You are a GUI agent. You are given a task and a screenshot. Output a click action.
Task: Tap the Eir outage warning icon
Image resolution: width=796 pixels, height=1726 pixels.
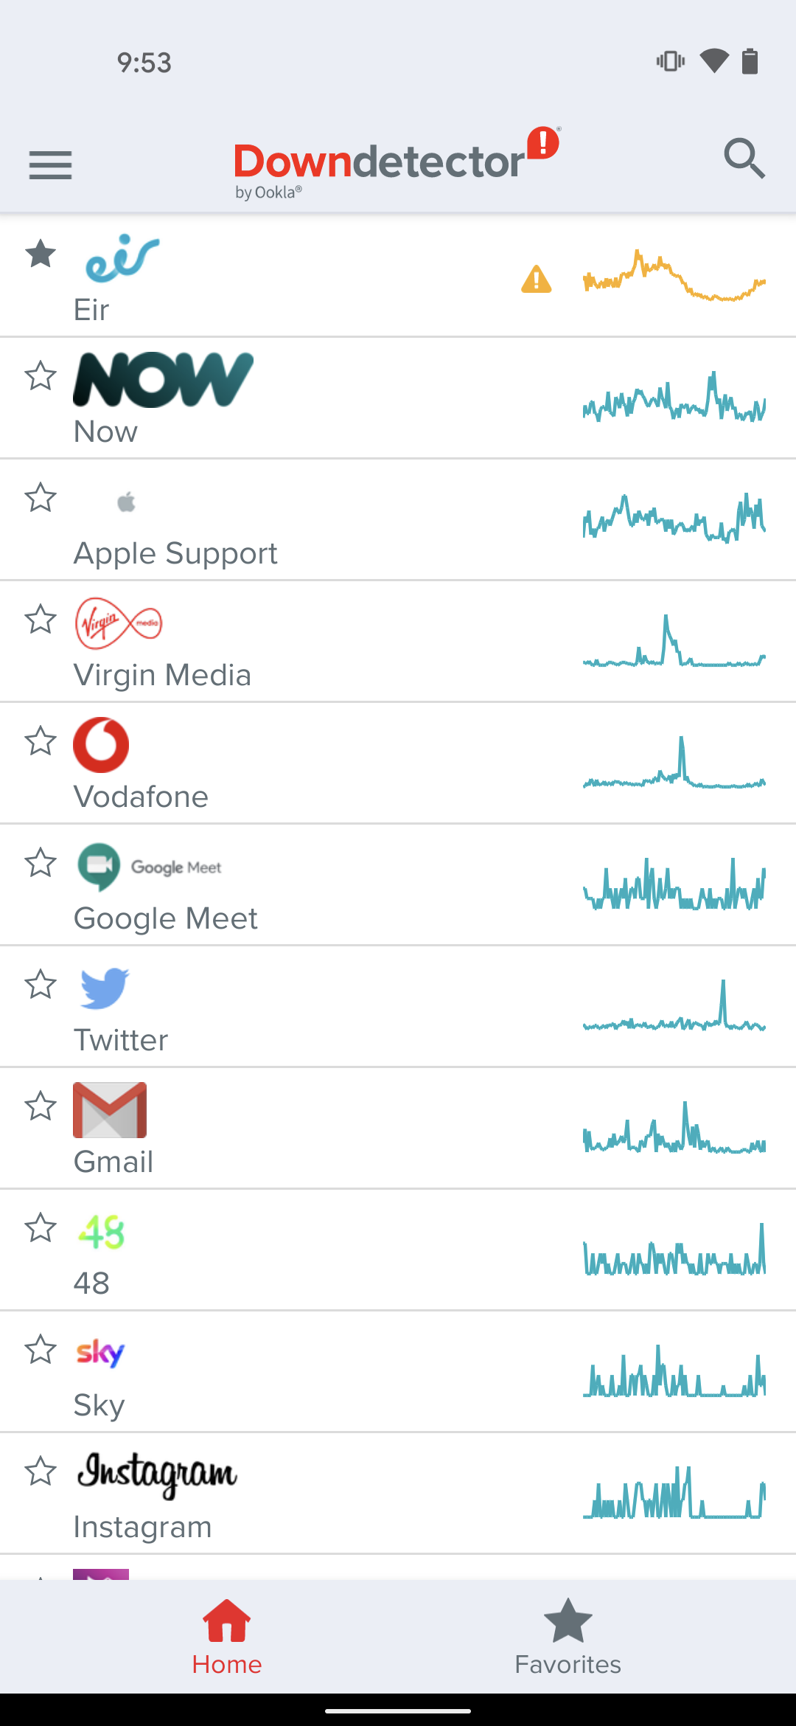(x=536, y=280)
